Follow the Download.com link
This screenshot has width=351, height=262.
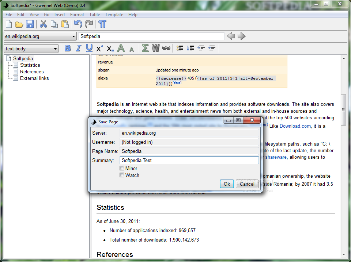pos(295,126)
